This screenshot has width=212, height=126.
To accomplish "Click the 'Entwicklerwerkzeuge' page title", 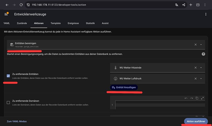I will coord(30,14).
